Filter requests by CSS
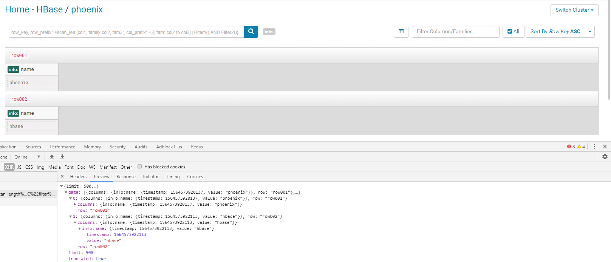The image size is (611, 262). (29, 167)
